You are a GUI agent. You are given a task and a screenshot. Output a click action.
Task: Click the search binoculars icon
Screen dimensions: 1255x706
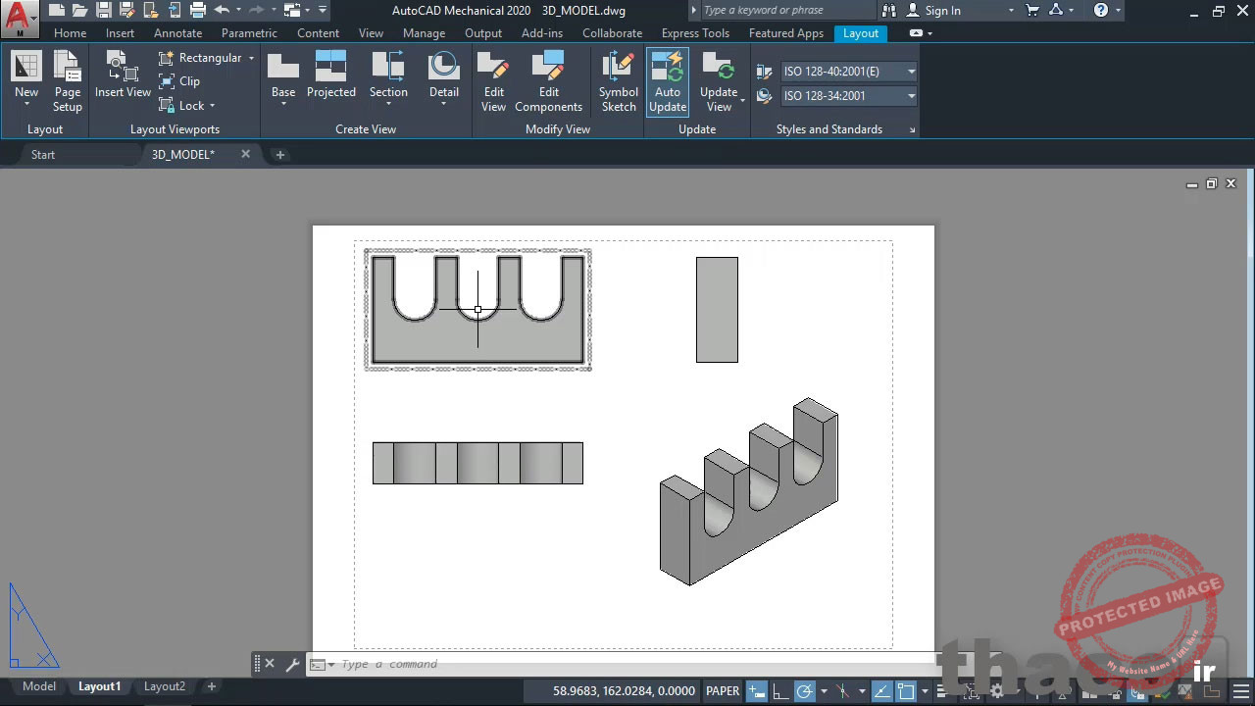889,11
